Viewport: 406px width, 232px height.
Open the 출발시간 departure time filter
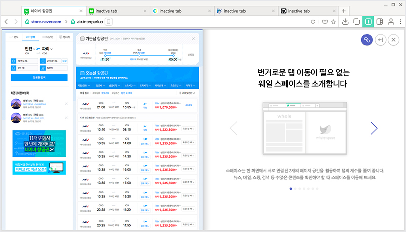point(114,85)
